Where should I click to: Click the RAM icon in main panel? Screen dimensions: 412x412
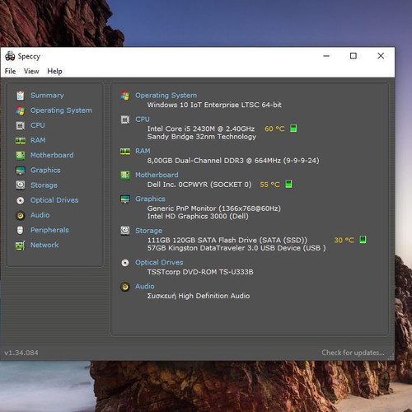coord(125,152)
